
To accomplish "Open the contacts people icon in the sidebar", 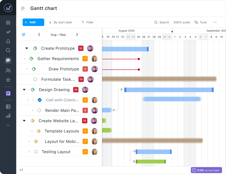I will coord(8,71).
